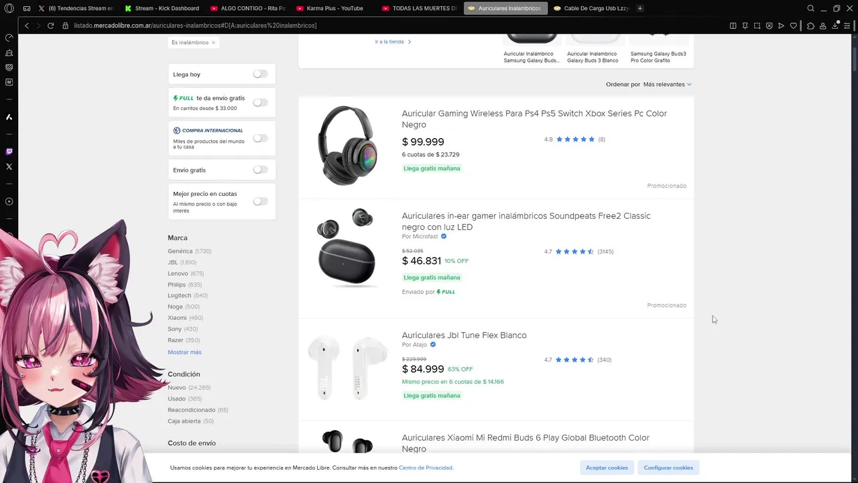858x483 pixels.
Task: Open X (Twitter) in the Opera sidebar
Action: click(9, 166)
